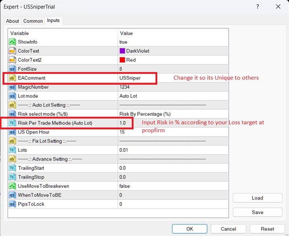Image resolution: width=289 pixels, height=236 pixels.
Task: Click the MagicNumber integer type icon
Action: click(12, 87)
